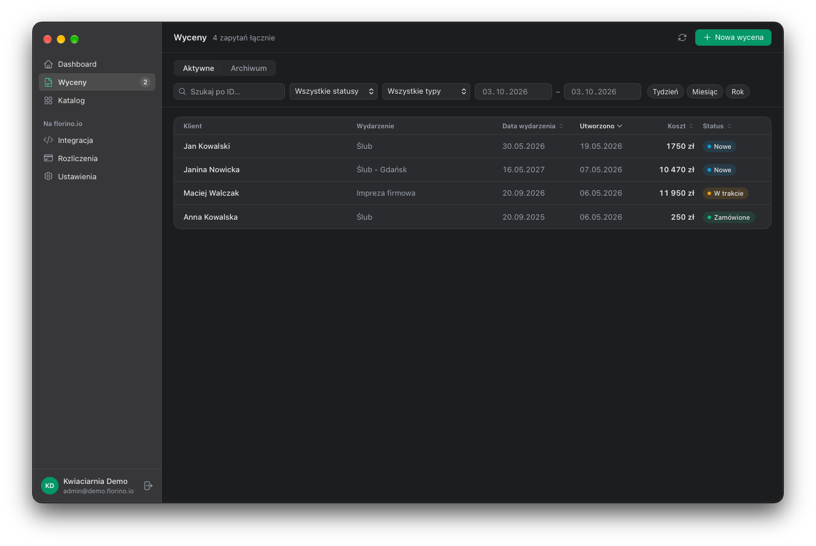Click the Integracja code icon
Screen dimensions: 816x546
click(49, 141)
